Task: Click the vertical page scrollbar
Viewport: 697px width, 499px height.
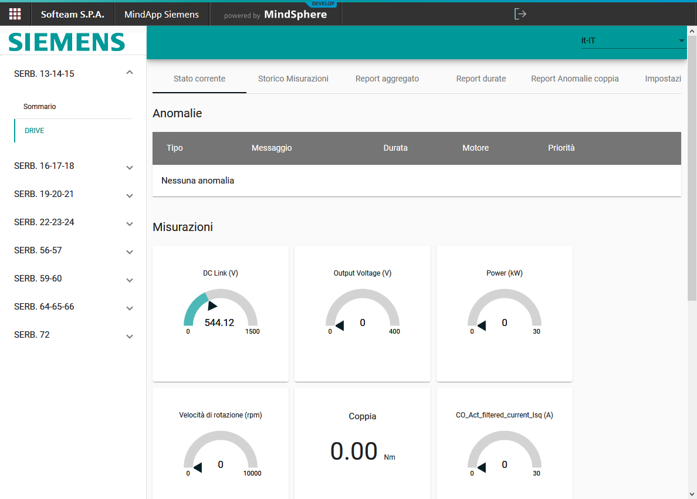Action: [x=692, y=176]
